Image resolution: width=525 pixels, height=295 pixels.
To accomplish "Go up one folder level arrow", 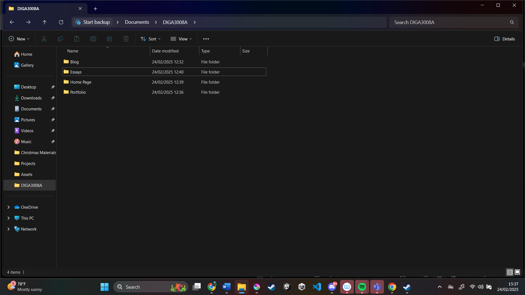I will pos(45,22).
